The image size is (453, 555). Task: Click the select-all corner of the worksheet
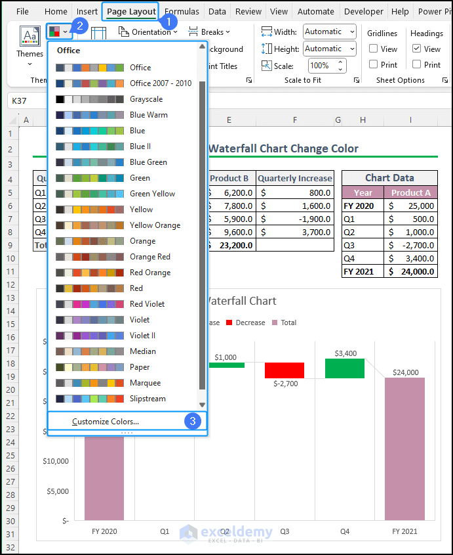point(12,120)
